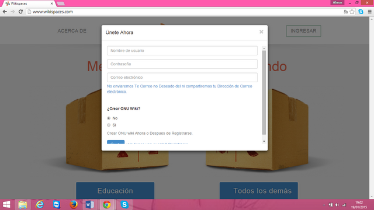Image resolution: width=374 pixels, height=210 pixels.
Task: Click the Nombre de usuario field
Action: click(182, 51)
